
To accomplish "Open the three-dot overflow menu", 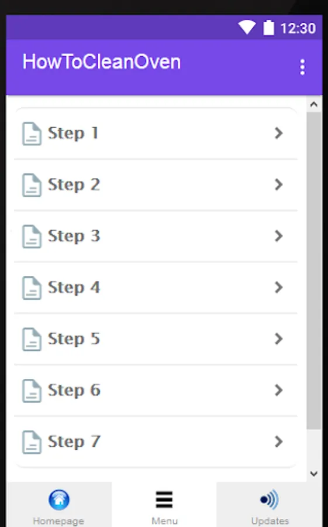I will point(302,67).
